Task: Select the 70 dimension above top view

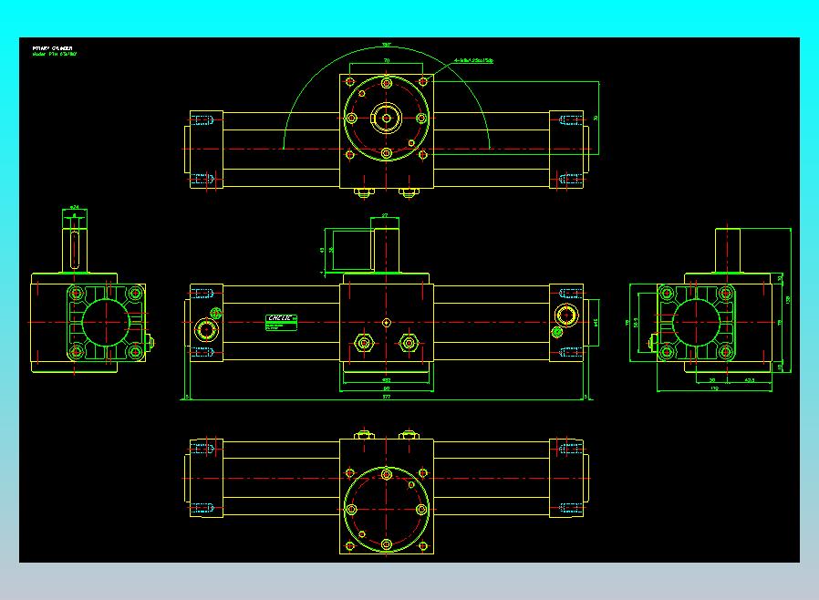Action: (387, 60)
